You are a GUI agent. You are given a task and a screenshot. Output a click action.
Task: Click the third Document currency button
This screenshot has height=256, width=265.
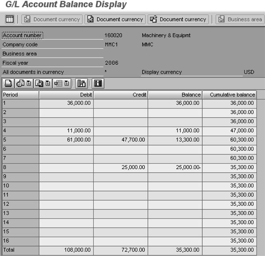tap(178, 19)
